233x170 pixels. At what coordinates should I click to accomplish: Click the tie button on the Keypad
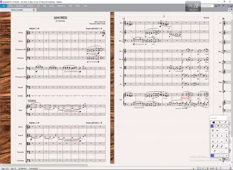pyautogui.click(x=227, y=148)
